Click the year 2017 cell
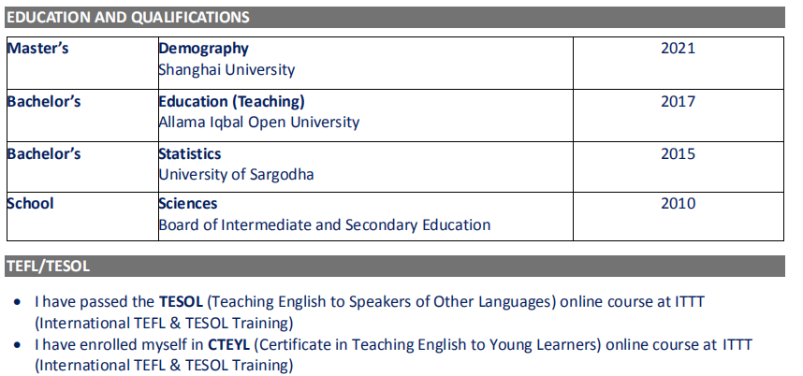Image resolution: width=803 pixels, height=376 pixels. tap(679, 101)
